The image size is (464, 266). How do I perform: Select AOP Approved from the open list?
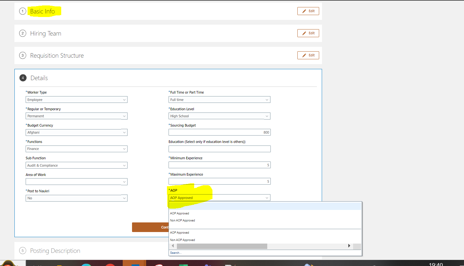pos(179,213)
